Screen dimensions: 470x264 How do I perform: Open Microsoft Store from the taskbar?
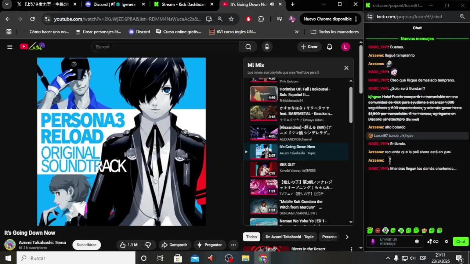[x=178, y=258]
